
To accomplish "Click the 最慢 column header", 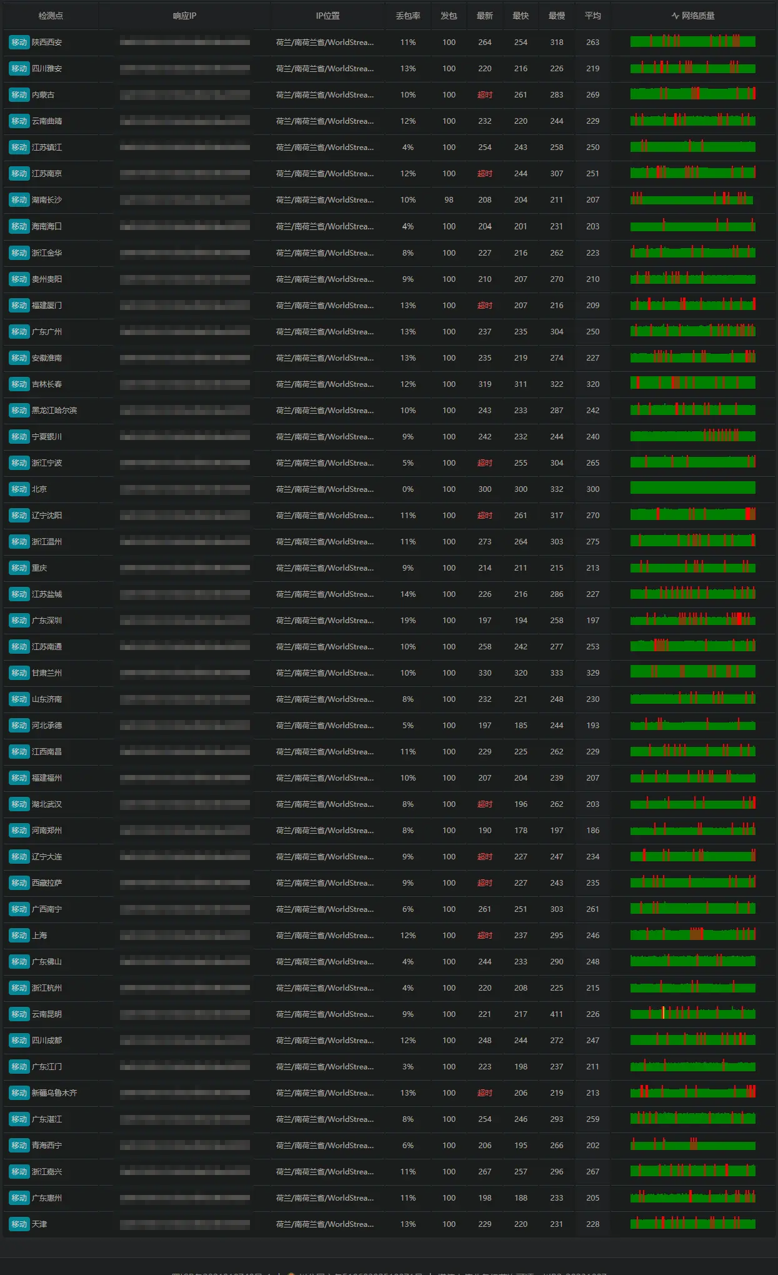I will (x=556, y=16).
